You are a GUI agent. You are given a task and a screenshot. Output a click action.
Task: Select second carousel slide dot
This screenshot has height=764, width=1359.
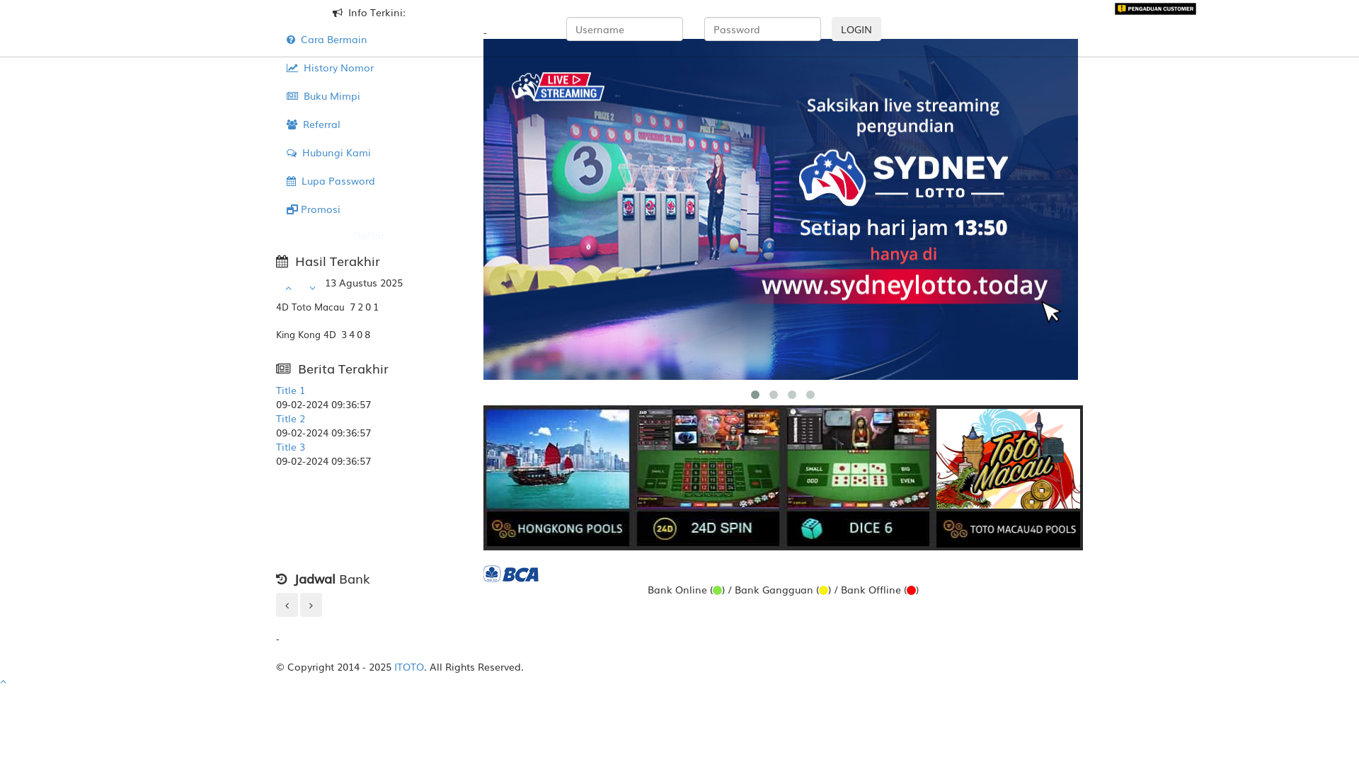pyautogui.click(x=774, y=395)
